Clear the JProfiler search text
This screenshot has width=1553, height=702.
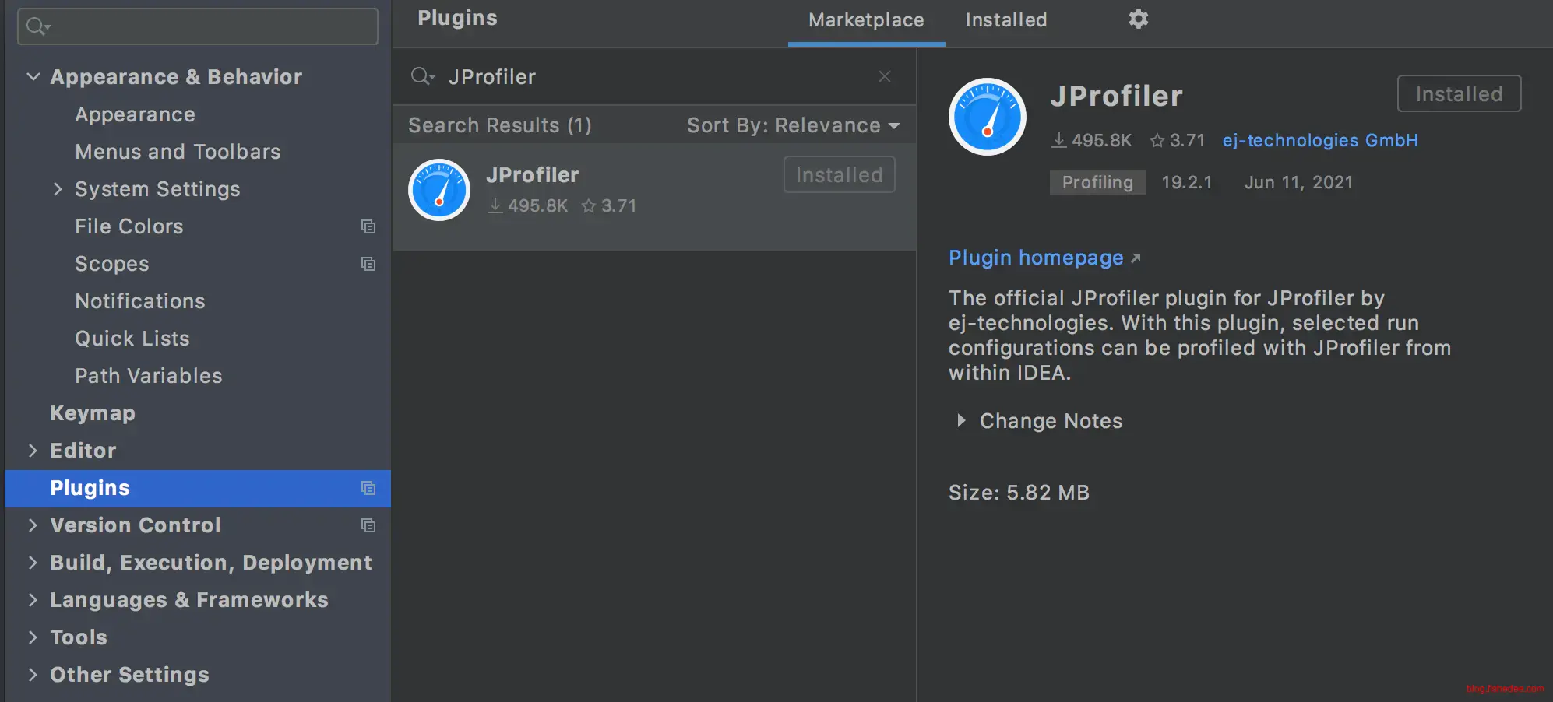coord(884,76)
